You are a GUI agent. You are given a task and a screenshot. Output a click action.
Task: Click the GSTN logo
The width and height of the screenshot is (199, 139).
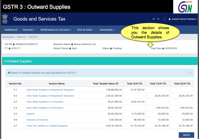point(185,7)
